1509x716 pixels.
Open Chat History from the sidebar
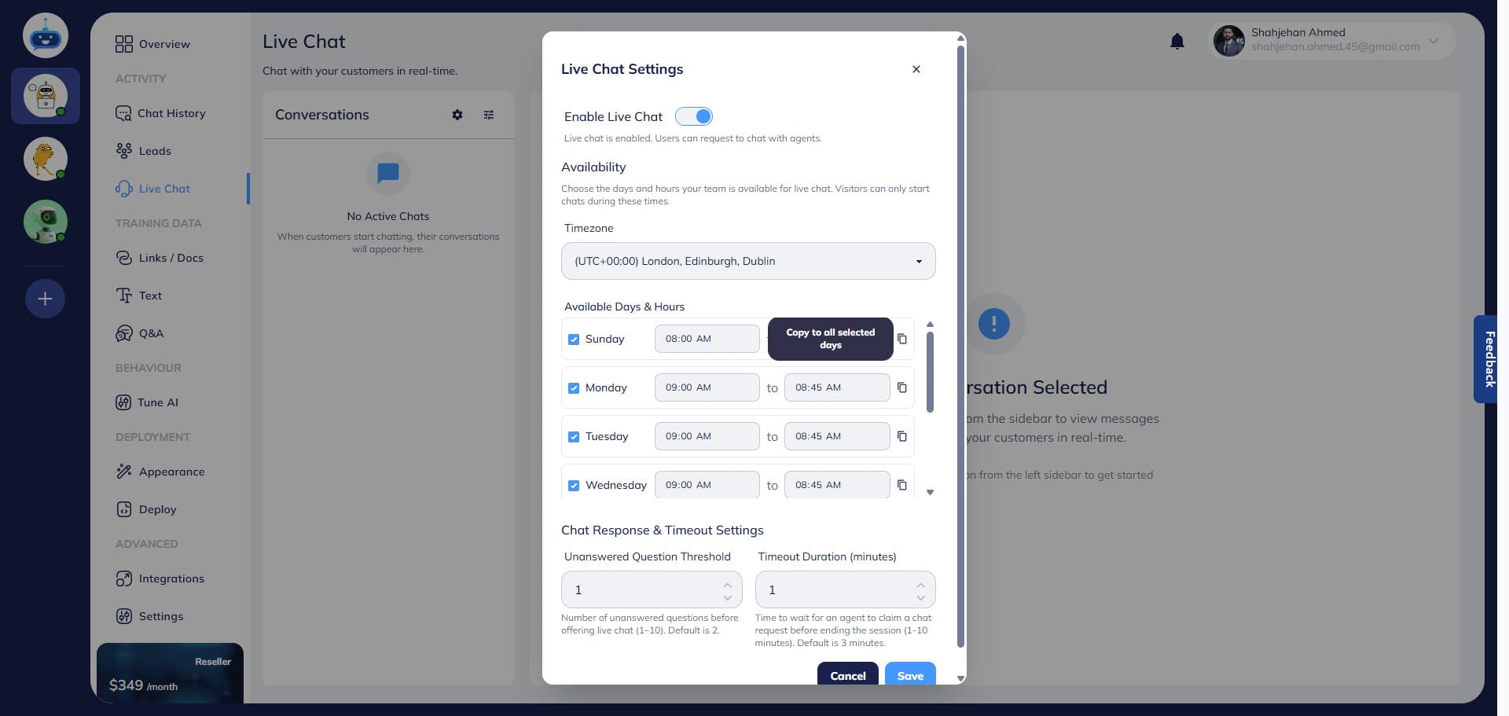coord(171,112)
